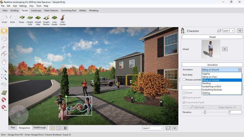
Task: Select the zoom magnifier tool
Action: coord(4,69)
